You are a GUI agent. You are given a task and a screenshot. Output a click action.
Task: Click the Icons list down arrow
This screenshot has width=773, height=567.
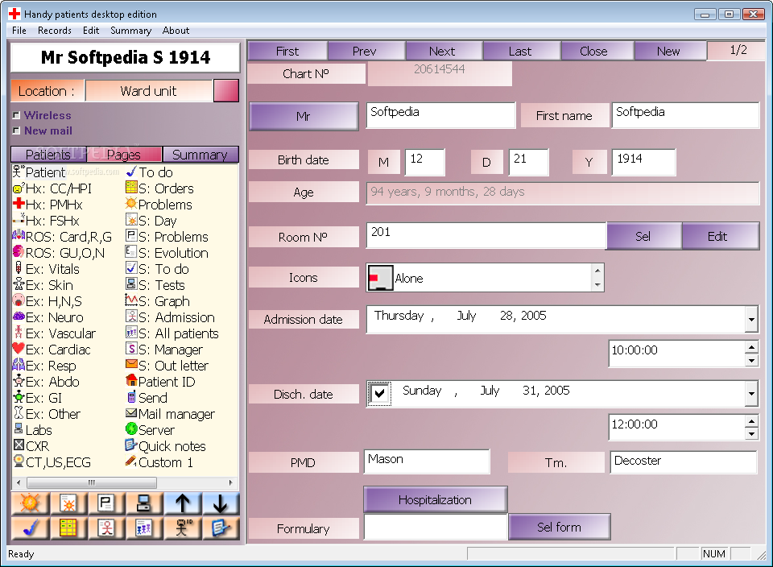[597, 284]
